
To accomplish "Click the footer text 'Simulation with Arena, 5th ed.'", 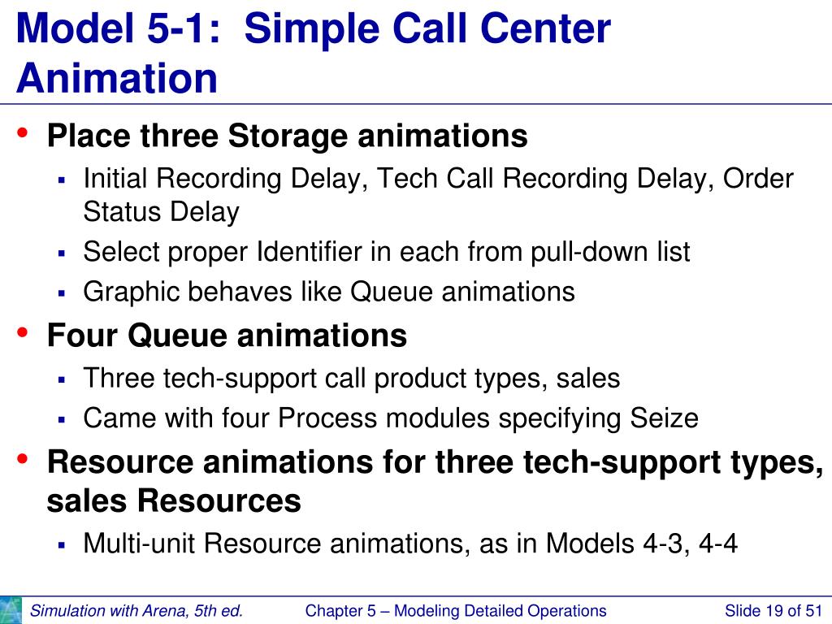I will [x=136, y=611].
